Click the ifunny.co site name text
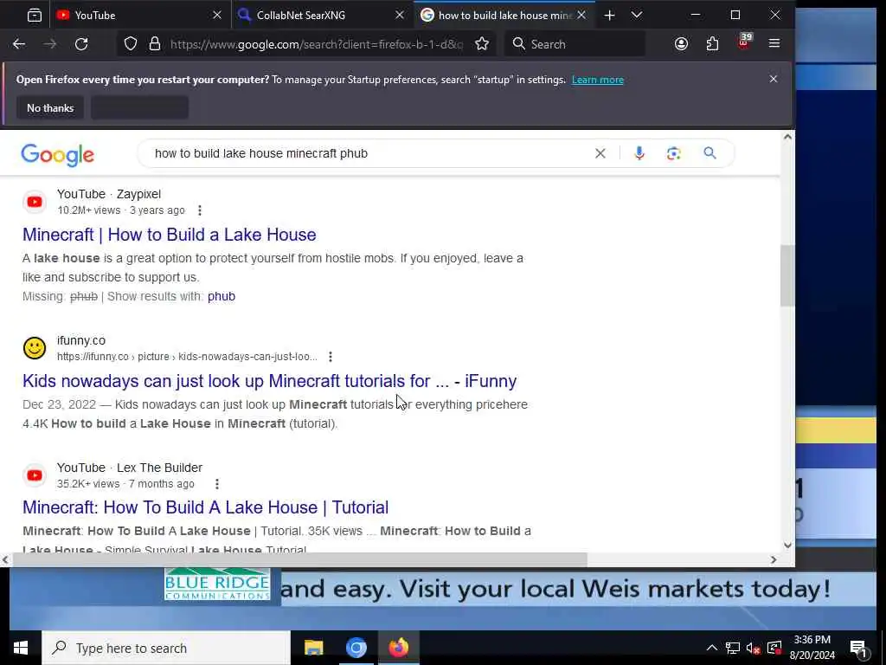This screenshot has height=665, width=886. [x=80, y=340]
